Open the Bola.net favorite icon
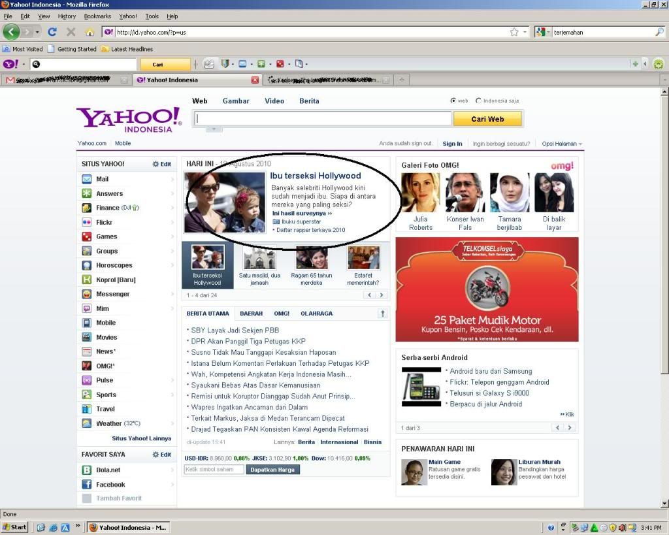Image resolution: width=669 pixels, height=535 pixels. coord(87,470)
